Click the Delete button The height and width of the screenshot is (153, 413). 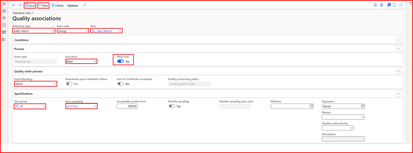pos(57,5)
